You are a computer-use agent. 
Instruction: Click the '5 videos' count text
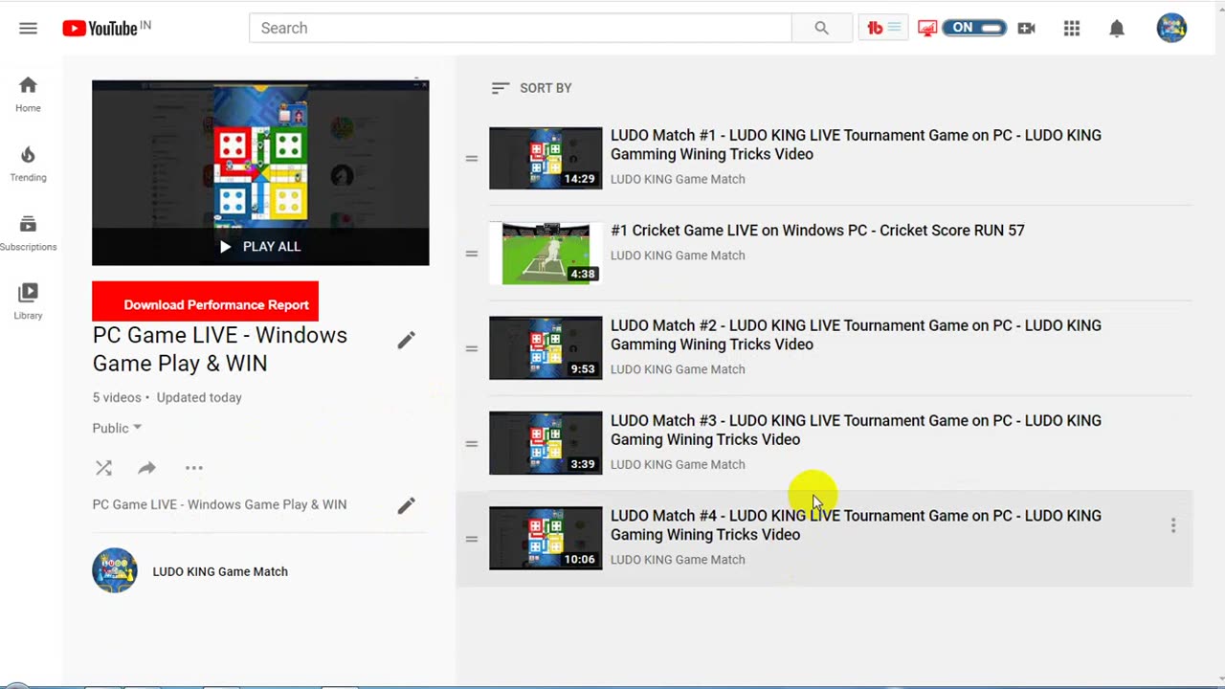pos(117,397)
